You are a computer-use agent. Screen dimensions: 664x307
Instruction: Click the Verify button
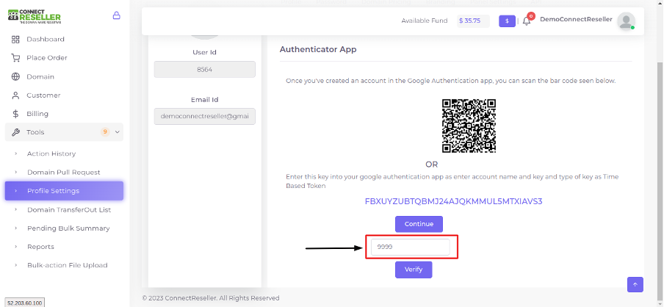point(414,270)
